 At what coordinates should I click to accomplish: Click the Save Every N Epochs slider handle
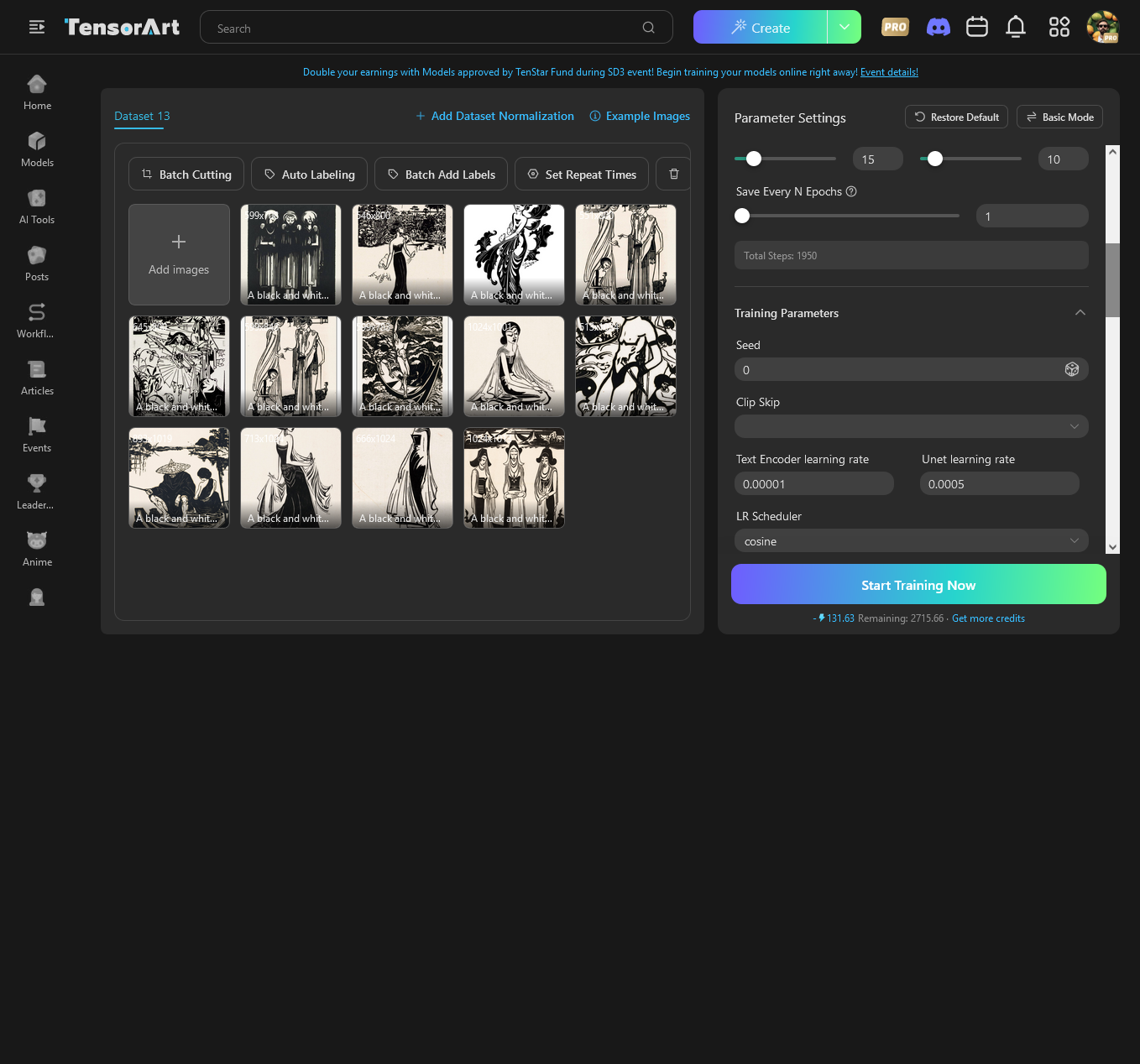(742, 216)
